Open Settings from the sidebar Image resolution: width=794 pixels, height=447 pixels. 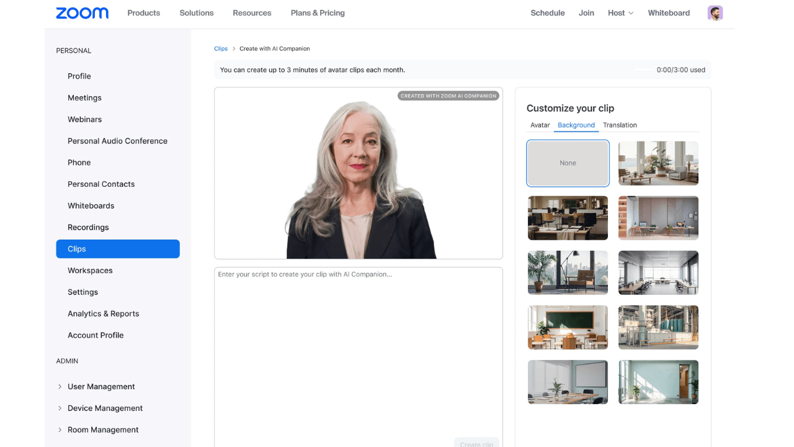coord(83,292)
